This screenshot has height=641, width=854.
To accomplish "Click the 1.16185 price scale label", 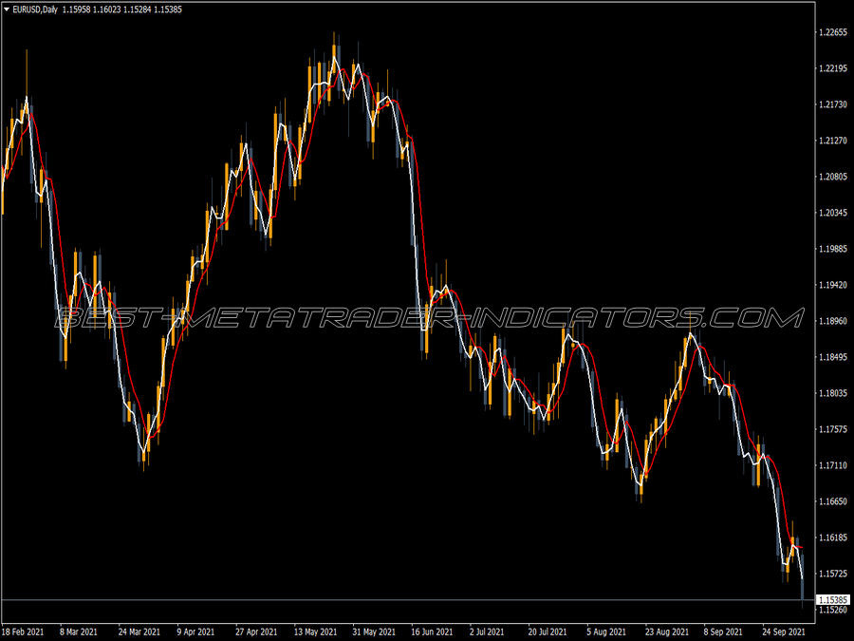I will click(833, 538).
